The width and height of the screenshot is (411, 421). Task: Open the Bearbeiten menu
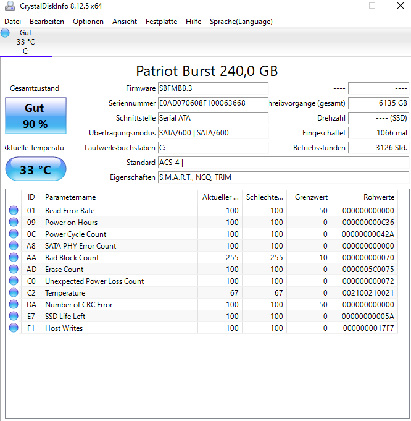47,22
